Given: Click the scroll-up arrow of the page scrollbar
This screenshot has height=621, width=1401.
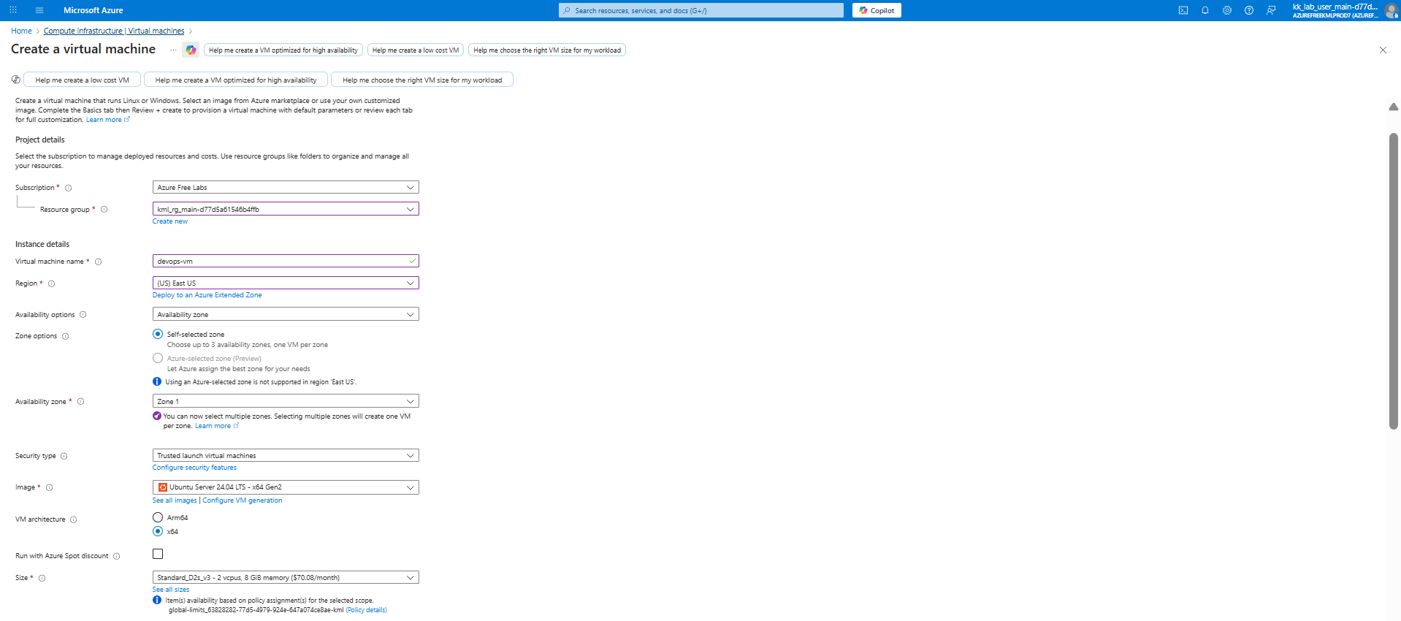Looking at the screenshot, I should [x=1394, y=107].
